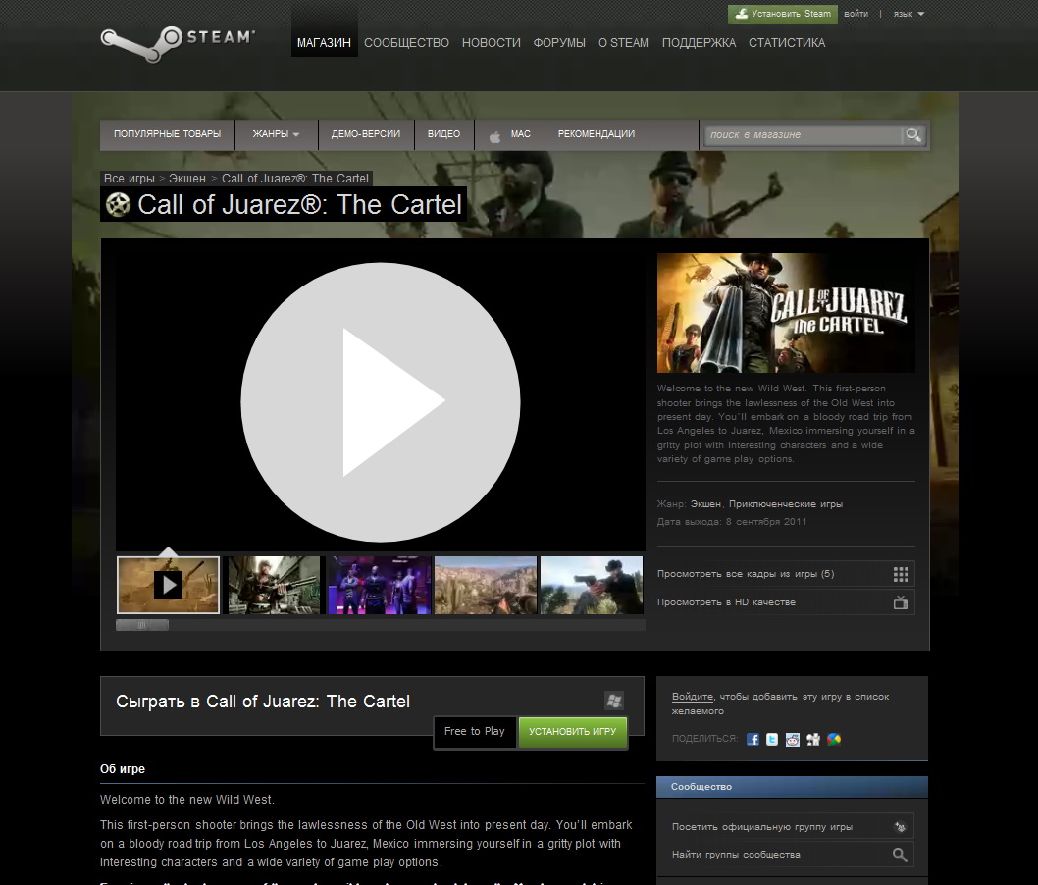Click the TV icon beside HD quality

[901, 602]
